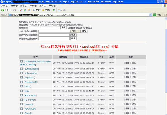Click the 浏览 browse button

75,31
